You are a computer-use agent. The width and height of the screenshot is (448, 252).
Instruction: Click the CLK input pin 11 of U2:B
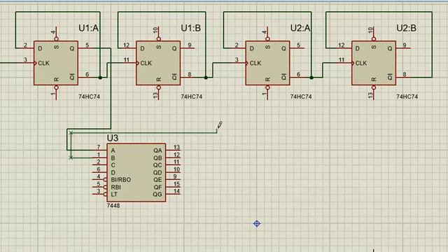tap(344, 62)
